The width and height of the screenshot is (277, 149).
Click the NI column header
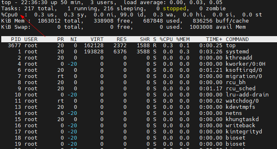[x=73, y=39]
